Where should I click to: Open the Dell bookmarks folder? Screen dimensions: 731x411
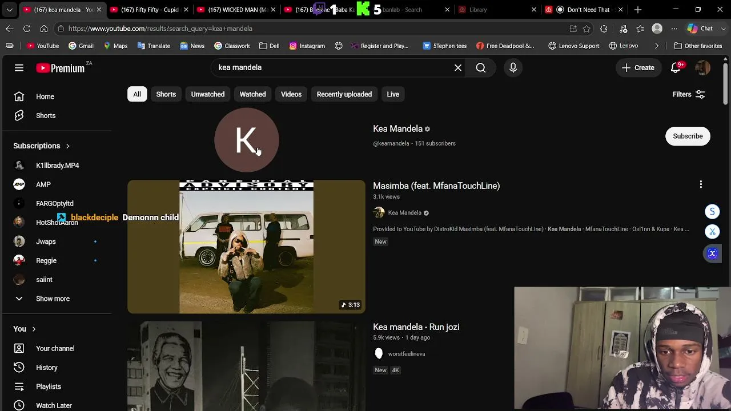269,46
